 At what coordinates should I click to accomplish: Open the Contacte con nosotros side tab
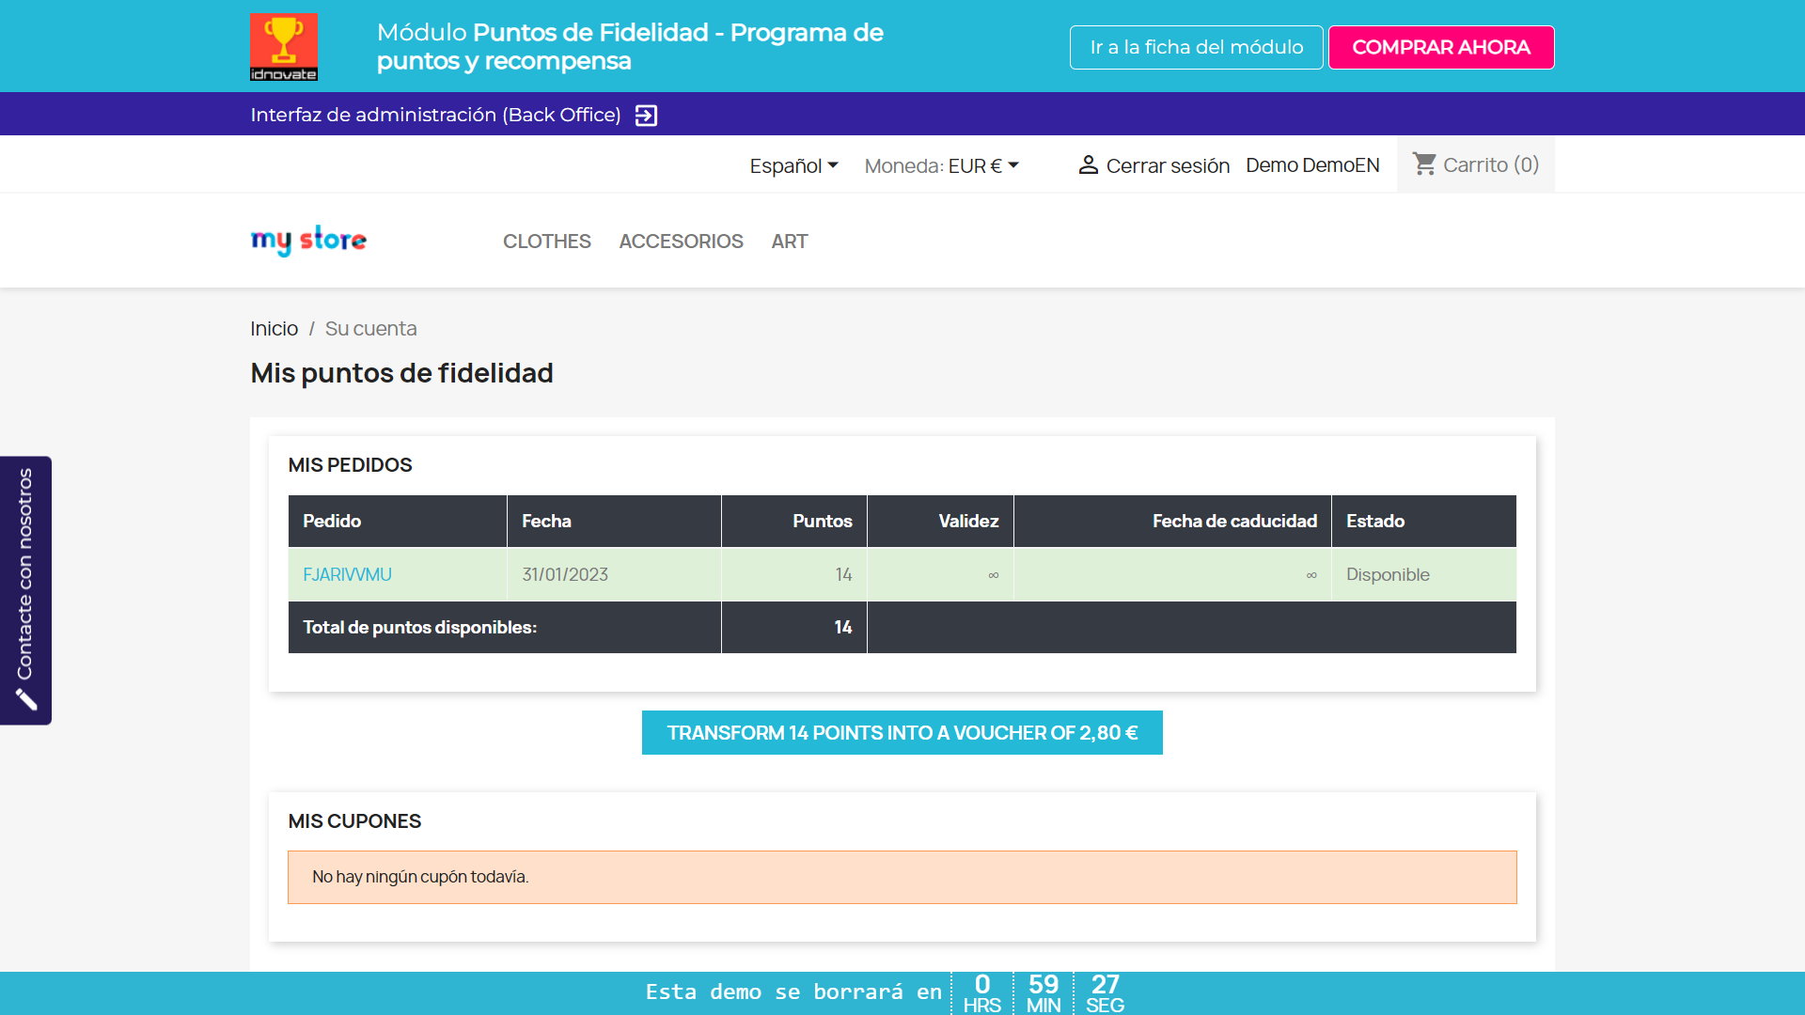(25, 573)
